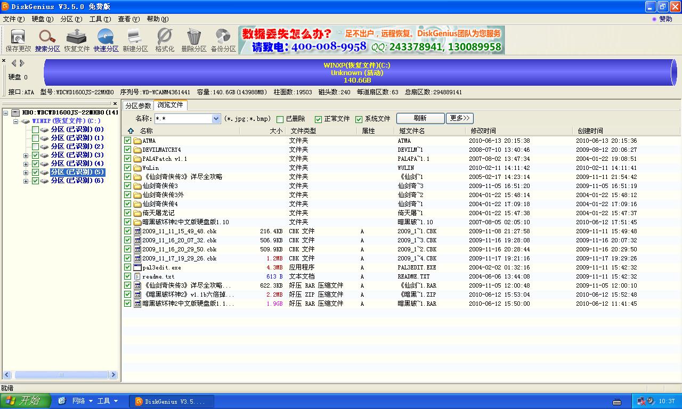Disable the 系统文件 (system files) checkbox
The image size is (682, 409).
tap(359, 118)
